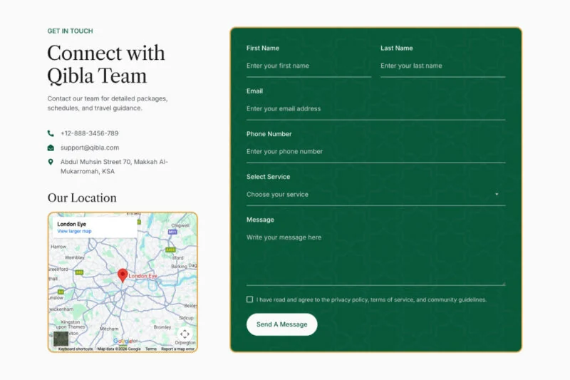The image size is (570, 380).
Task: Click the Google logo on the map
Action: coord(122,341)
